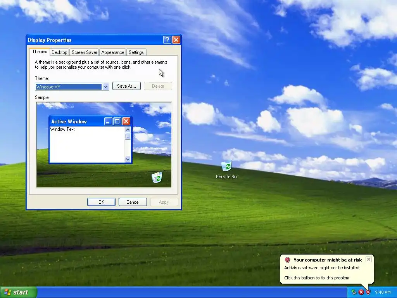
Task: Switch to the Settings tab
Action: [x=136, y=52]
